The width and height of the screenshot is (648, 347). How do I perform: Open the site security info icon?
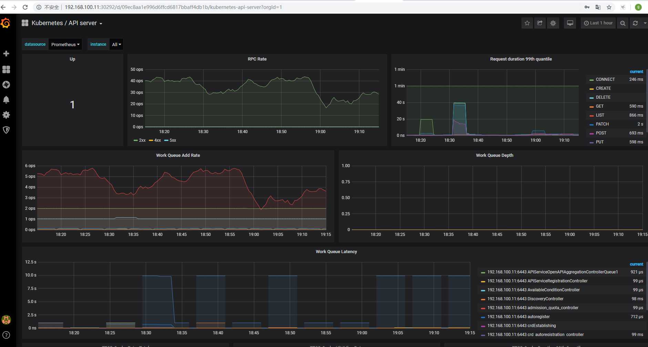[x=39, y=7]
